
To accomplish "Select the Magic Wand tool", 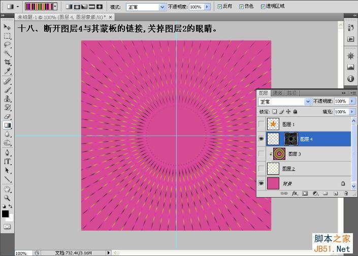I will [7, 53].
